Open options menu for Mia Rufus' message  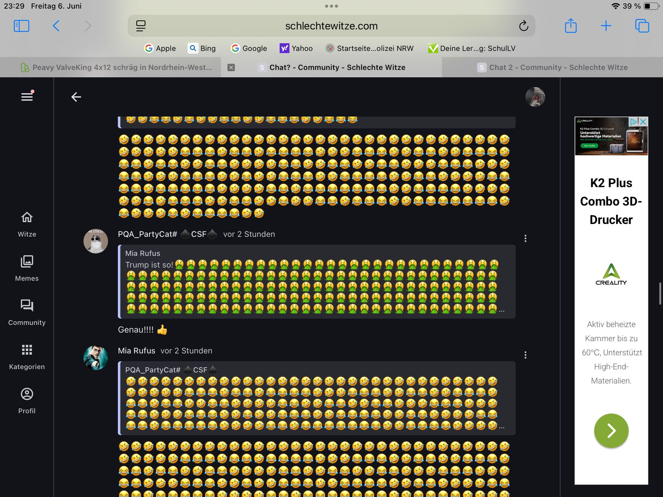525,355
